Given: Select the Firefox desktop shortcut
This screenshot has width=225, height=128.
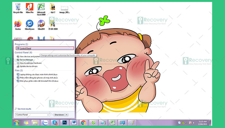Looking at the screenshot, I should [x=18, y=25].
